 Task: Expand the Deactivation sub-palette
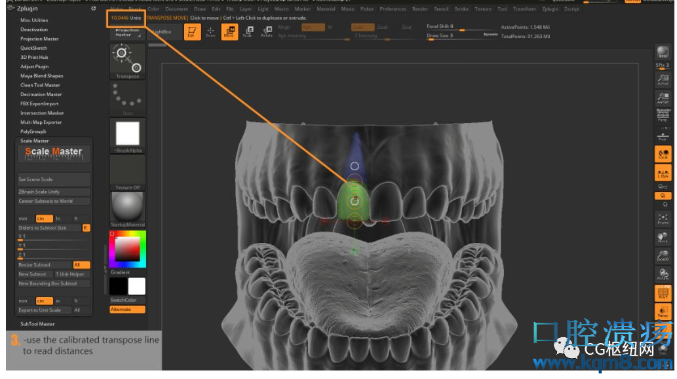pyautogui.click(x=34, y=29)
